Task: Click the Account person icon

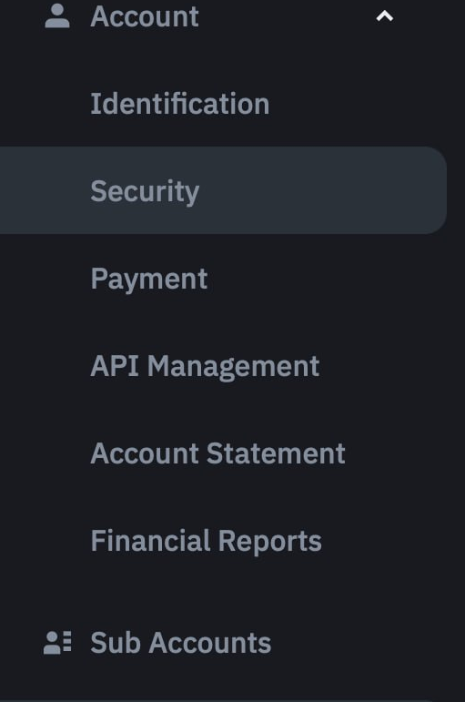Action: [57, 16]
